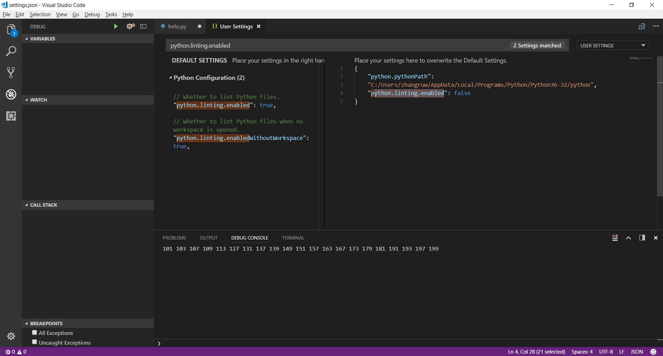Image resolution: width=663 pixels, height=356 pixels.
Task: Click the unsaved dot on helo.py tab
Action: [200, 26]
